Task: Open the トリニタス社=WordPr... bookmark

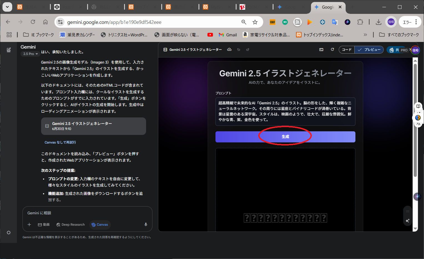Action: pos(124,35)
